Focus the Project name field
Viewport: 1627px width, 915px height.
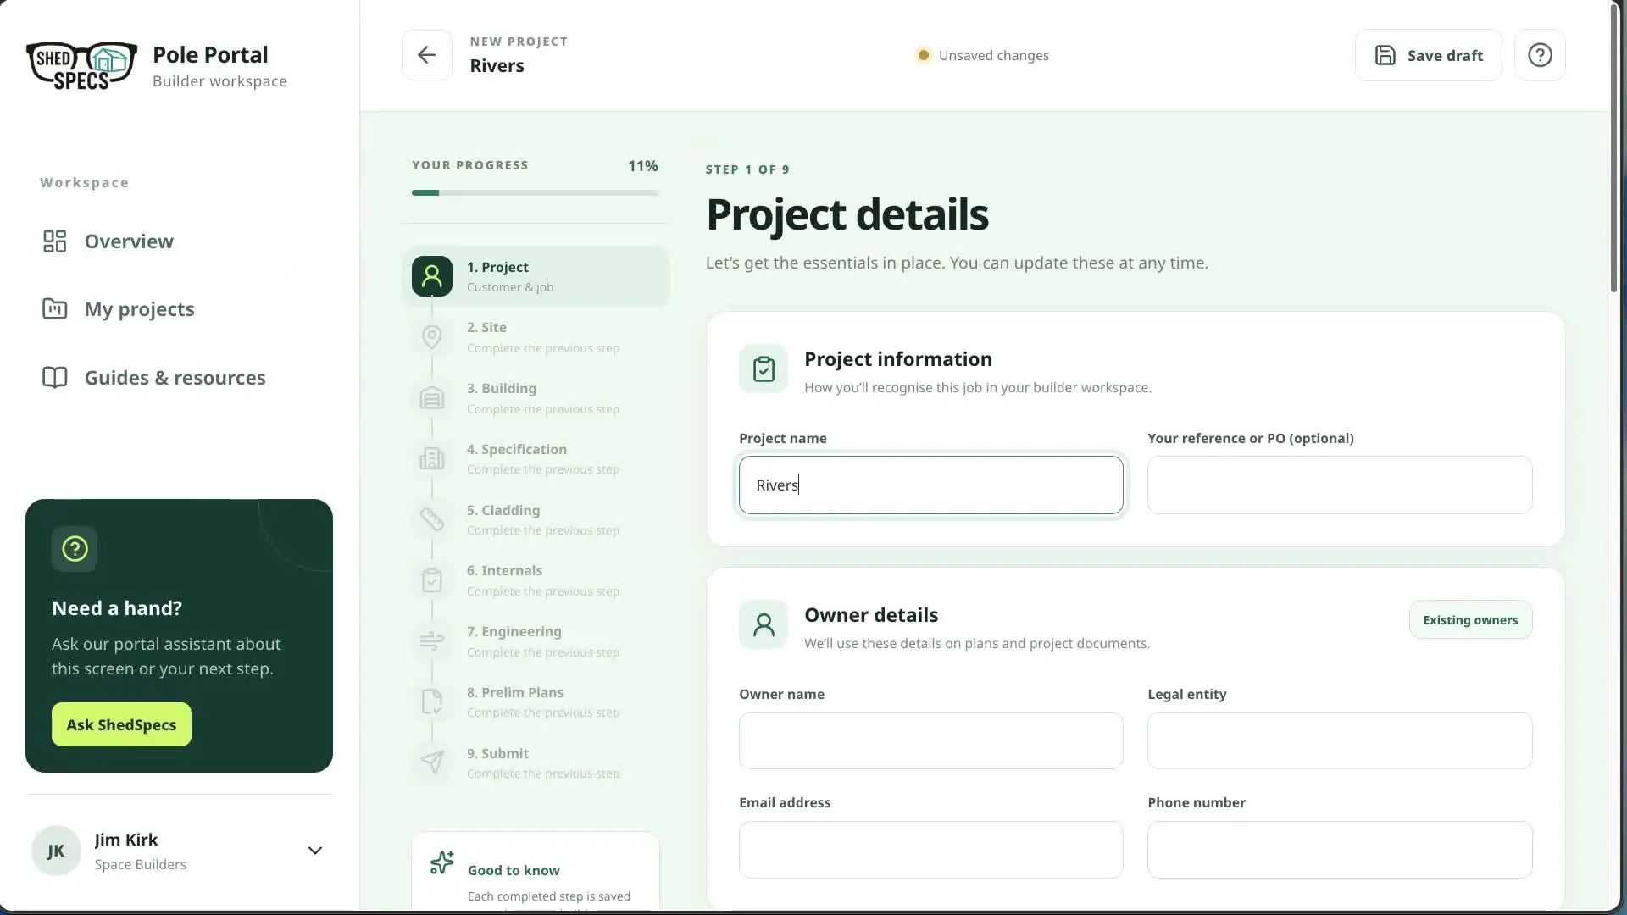pos(930,485)
